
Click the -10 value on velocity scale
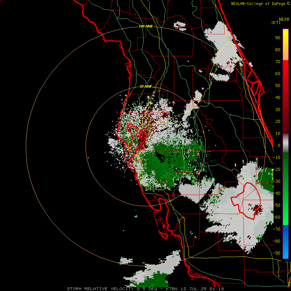point(276,157)
